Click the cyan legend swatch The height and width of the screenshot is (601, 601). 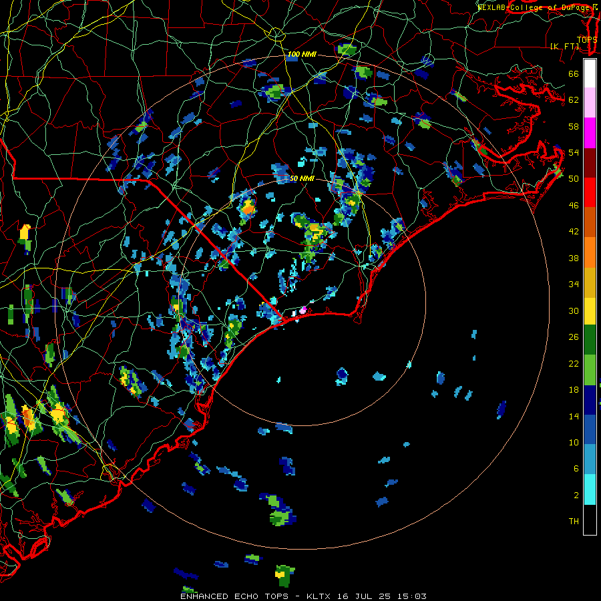point(590,489)
